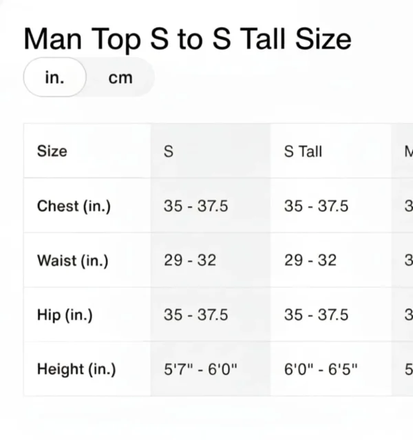413x440 pixels.
Task: Click the Size header cell
Action: [x=52, y=151]
